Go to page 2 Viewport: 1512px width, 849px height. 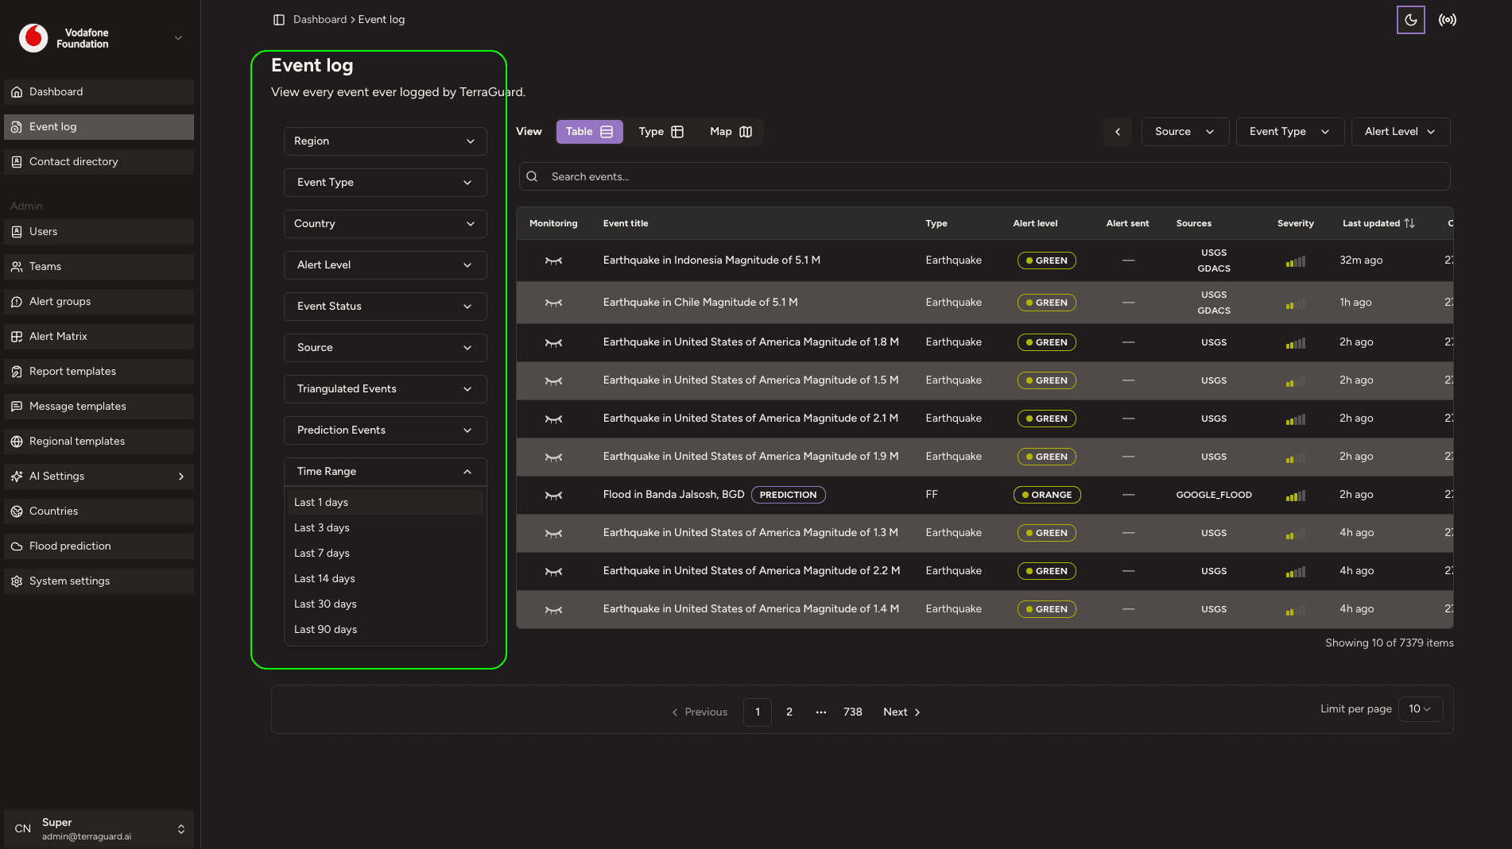789,712
